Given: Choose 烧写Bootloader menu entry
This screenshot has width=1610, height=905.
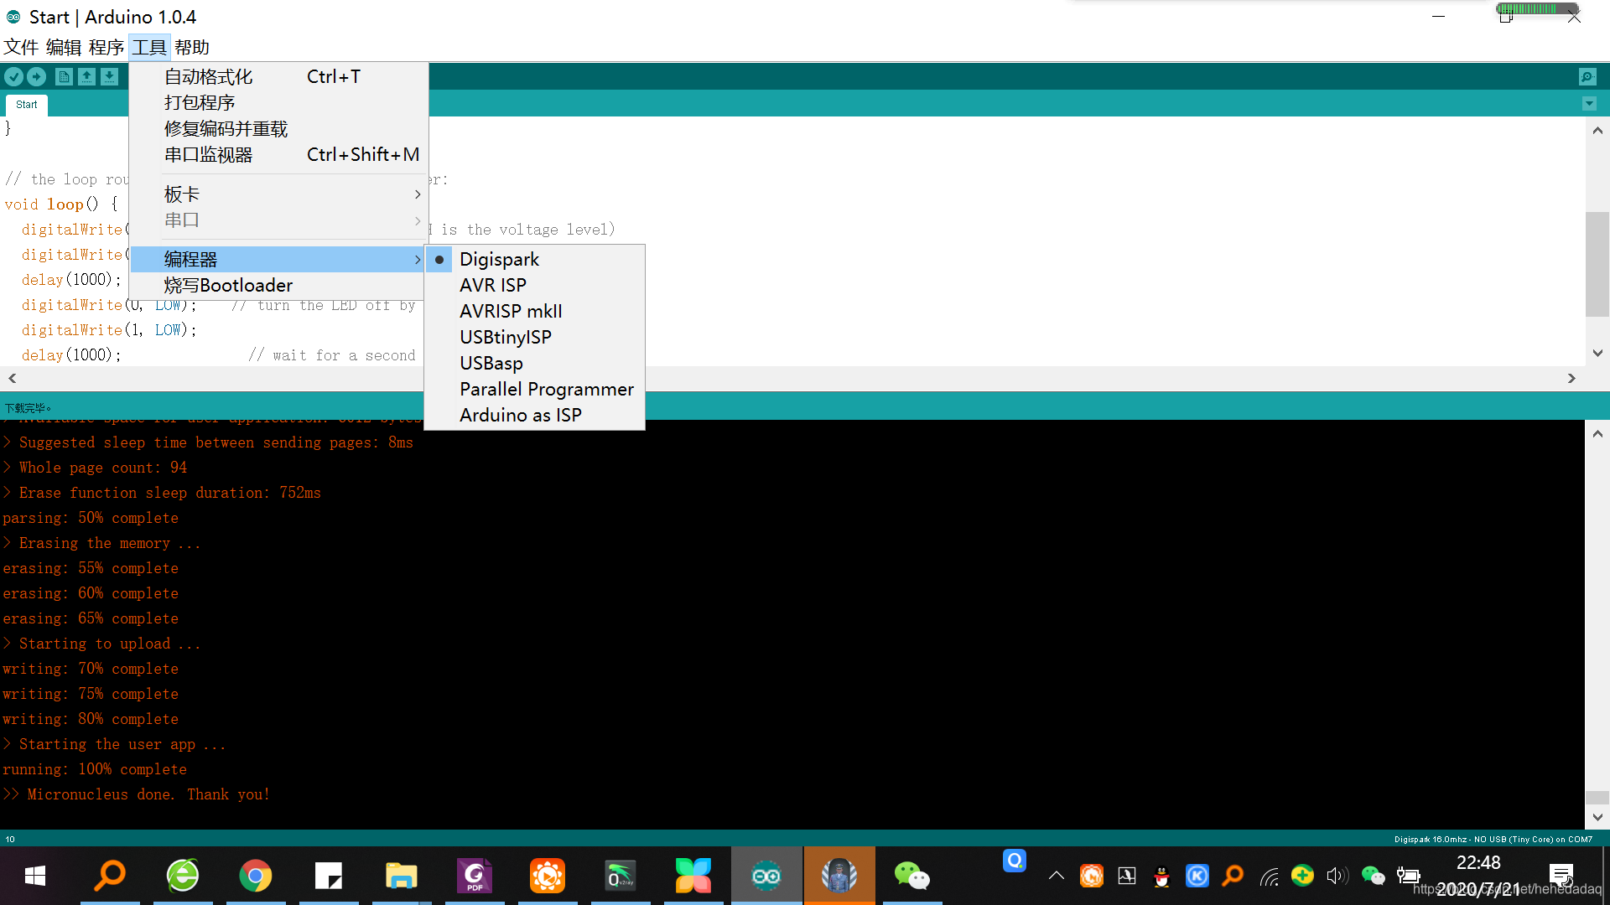Looking at the screenshot, I should pyautogui.click(x=279, y=285).
